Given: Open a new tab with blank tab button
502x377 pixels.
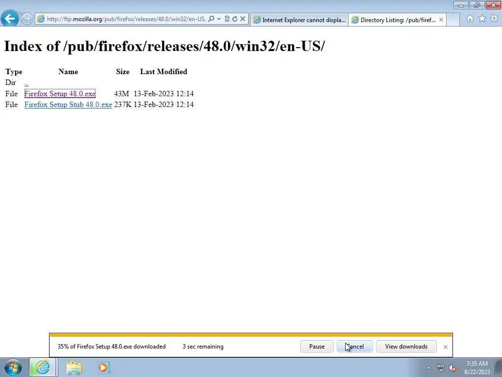Looking at the screenshot, I should [x=453, y=20].
